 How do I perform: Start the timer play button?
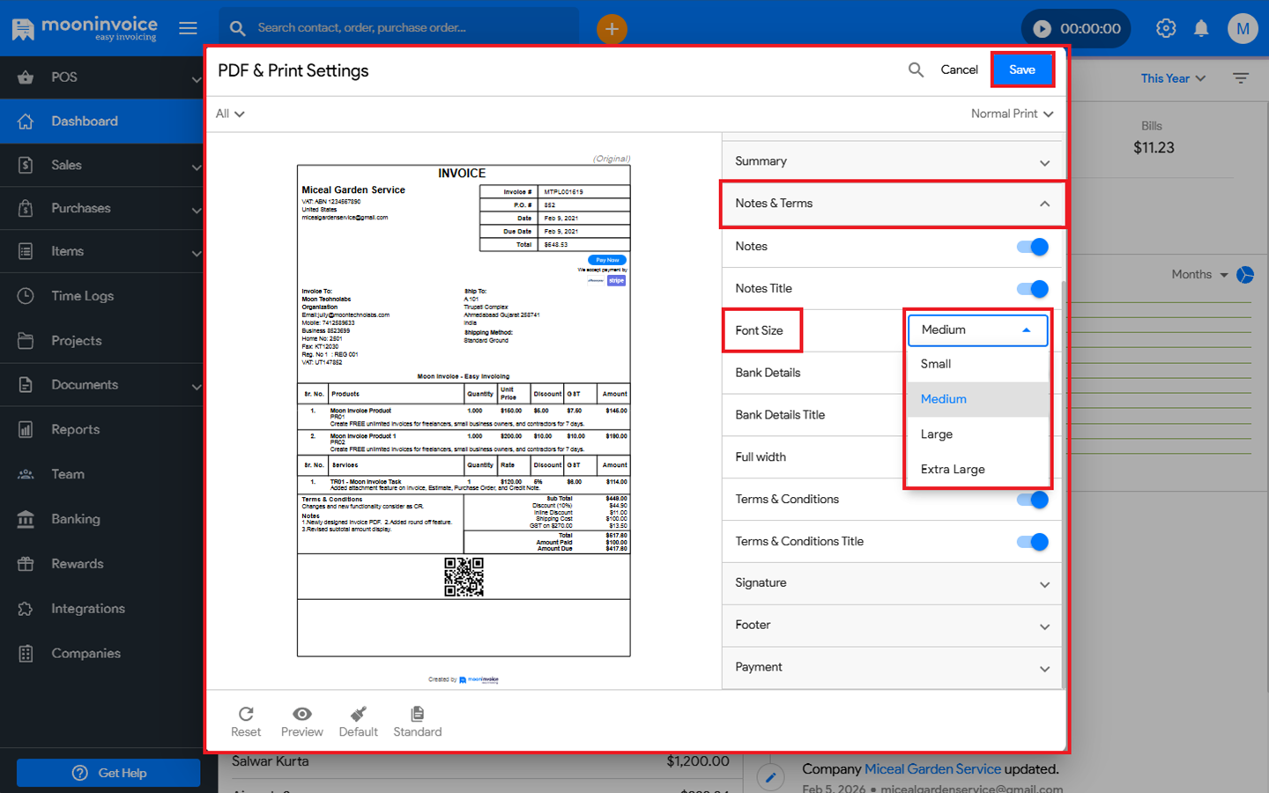pyautogui.click(x=1042, y=29)
